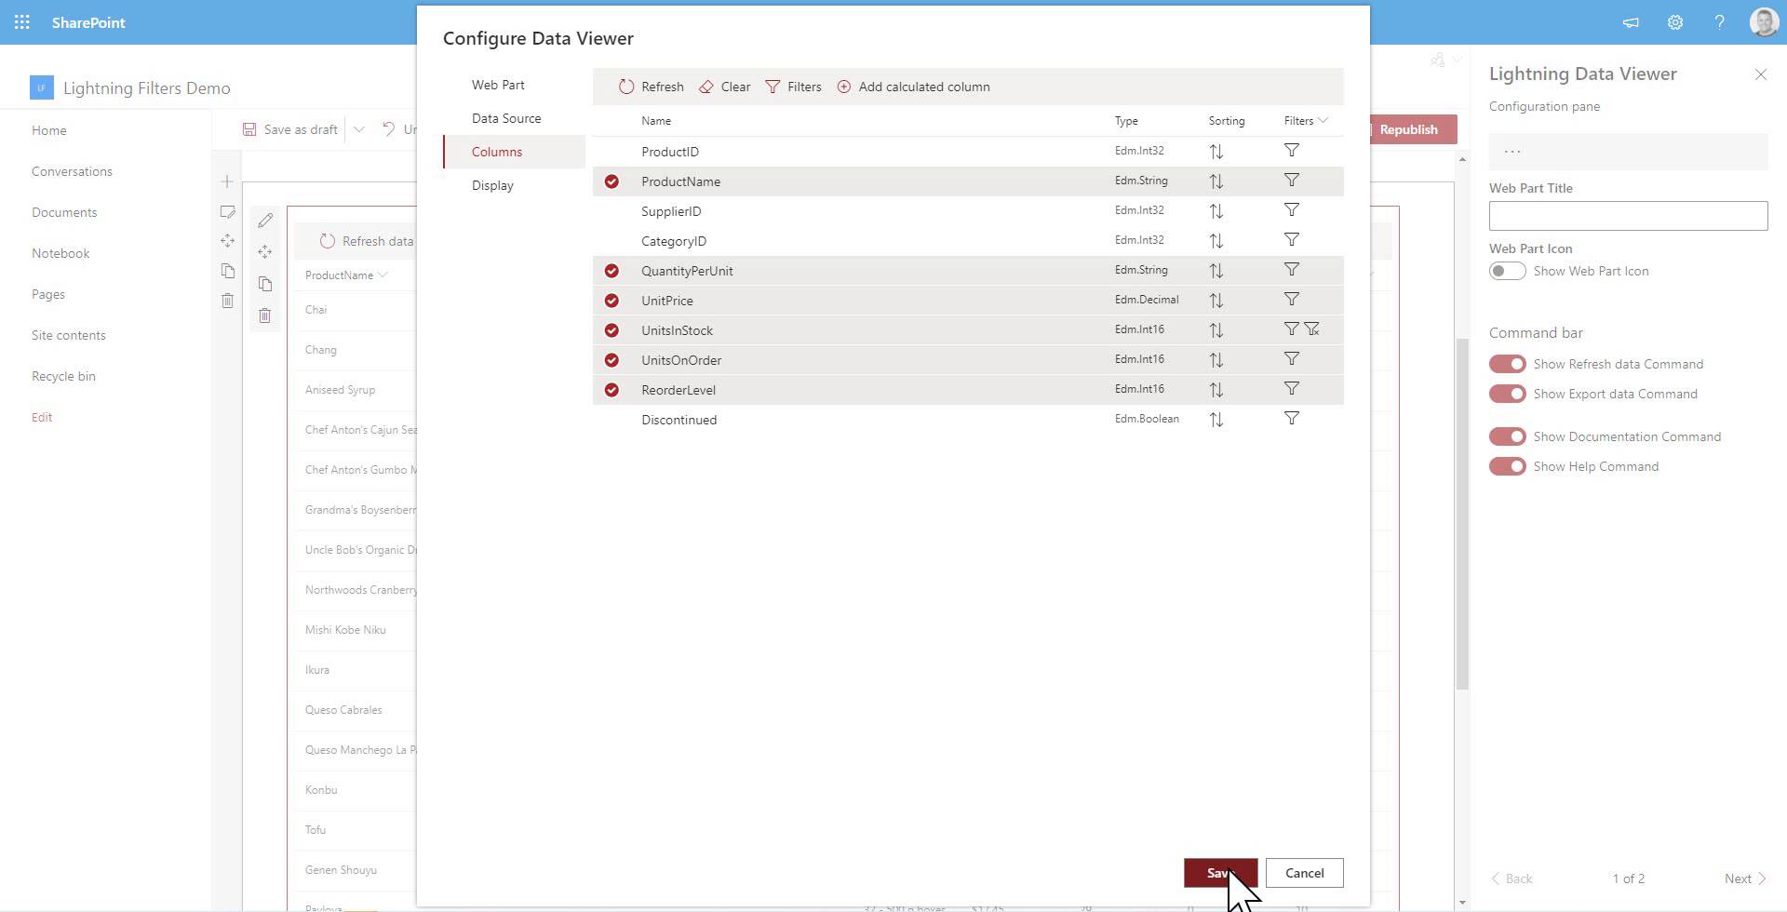
Task: Click the sort arrows for ProductName
Action: point(1216,181)
